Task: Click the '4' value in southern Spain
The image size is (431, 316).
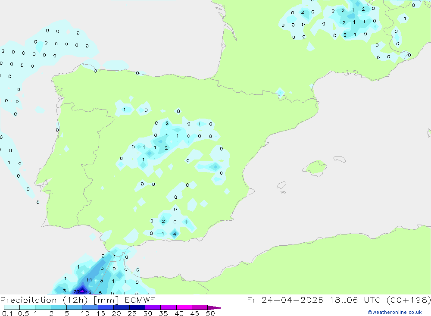Action: point(175,235)
